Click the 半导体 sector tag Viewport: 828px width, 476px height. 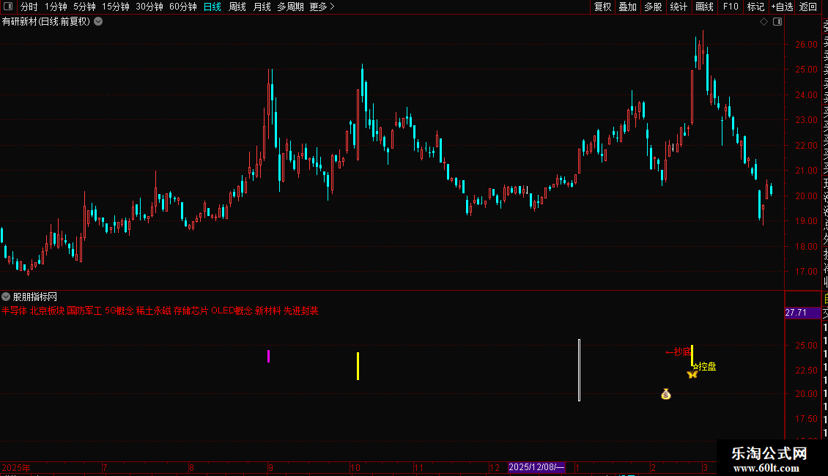click(x=14, y=310)
